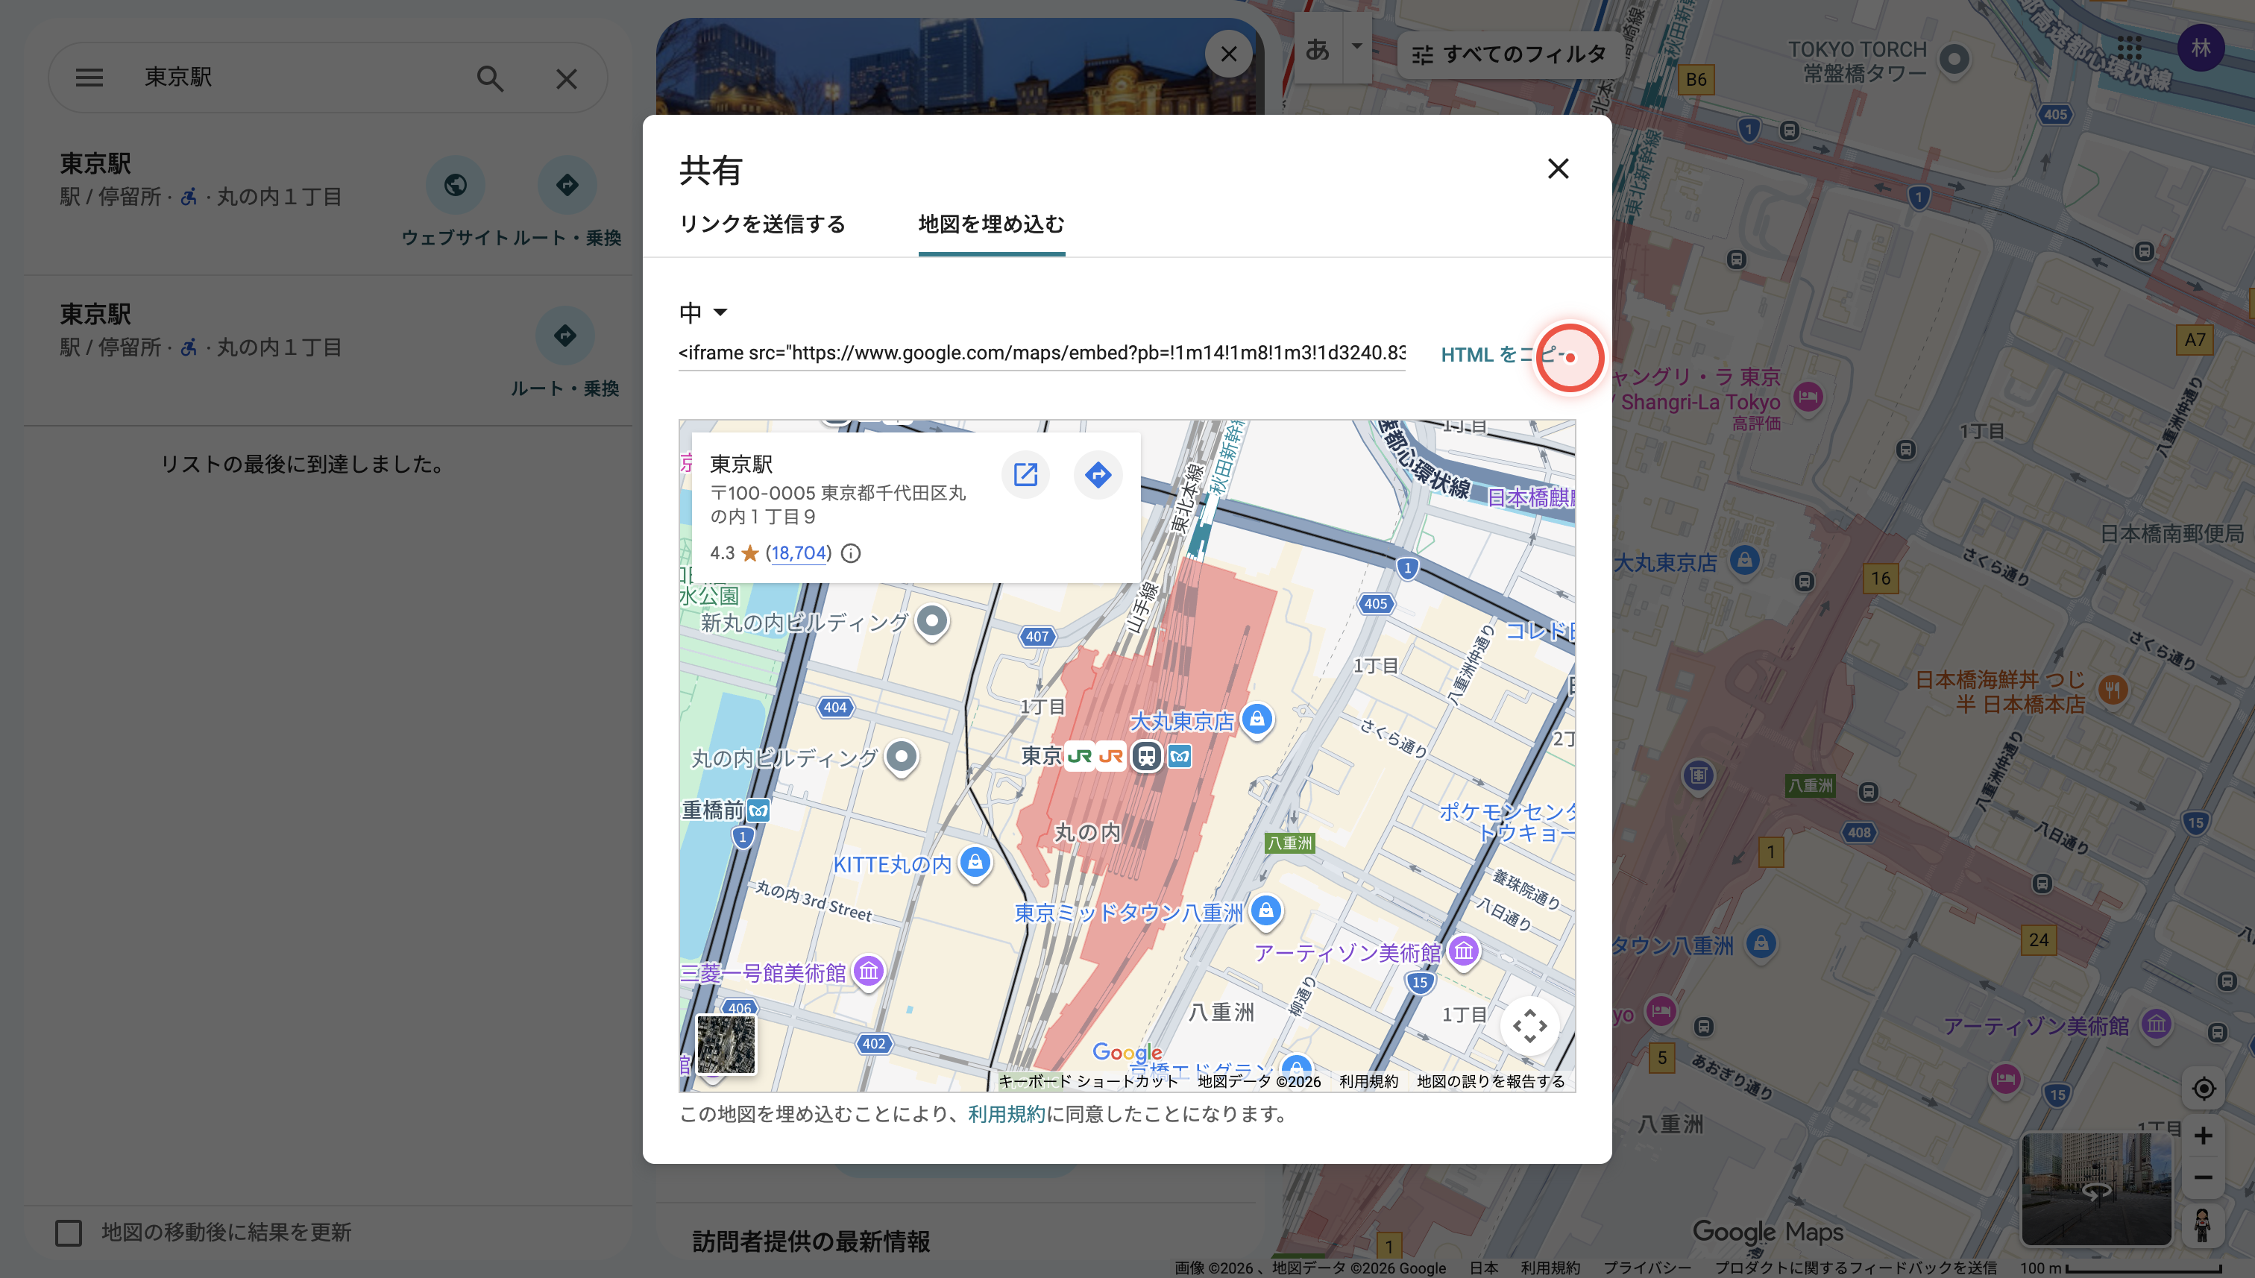Click KITTE丸の内 shopping pin in preview
The height and width of the screenshot is (1278, 2255).
pyautogui.click(x=975, y=863)
